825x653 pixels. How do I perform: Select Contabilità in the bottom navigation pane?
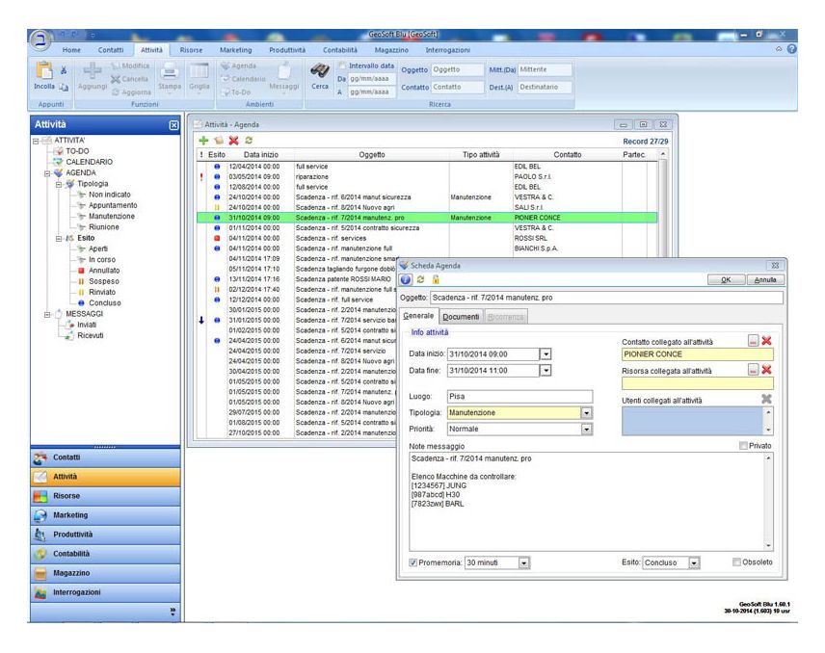105,554
